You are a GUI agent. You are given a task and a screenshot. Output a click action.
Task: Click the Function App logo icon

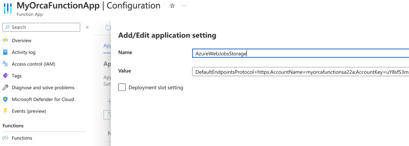[x=7, y=8]
